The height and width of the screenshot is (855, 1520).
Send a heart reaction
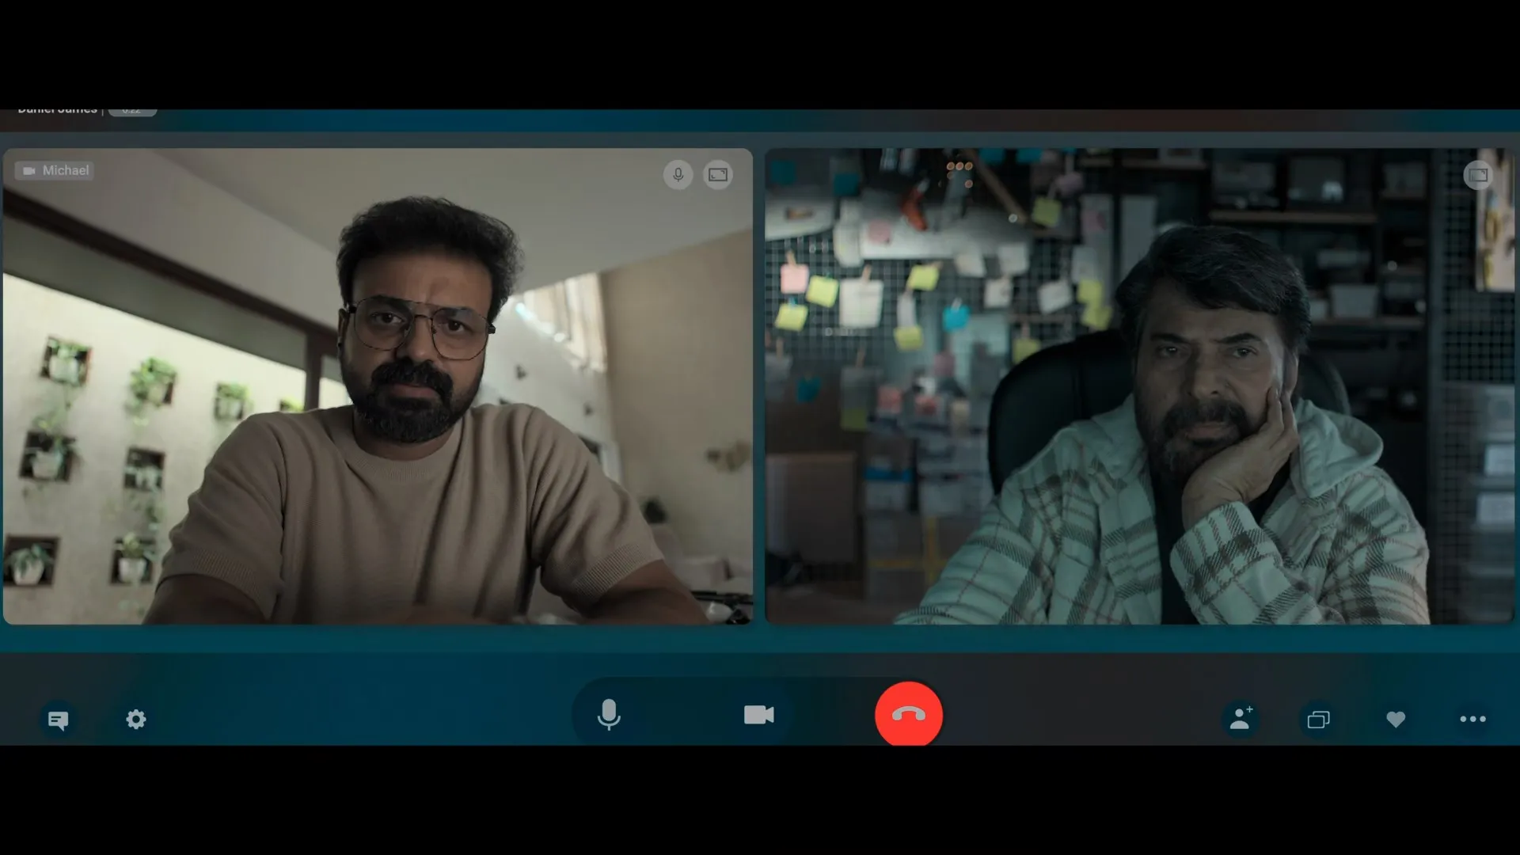(1396, 720)
